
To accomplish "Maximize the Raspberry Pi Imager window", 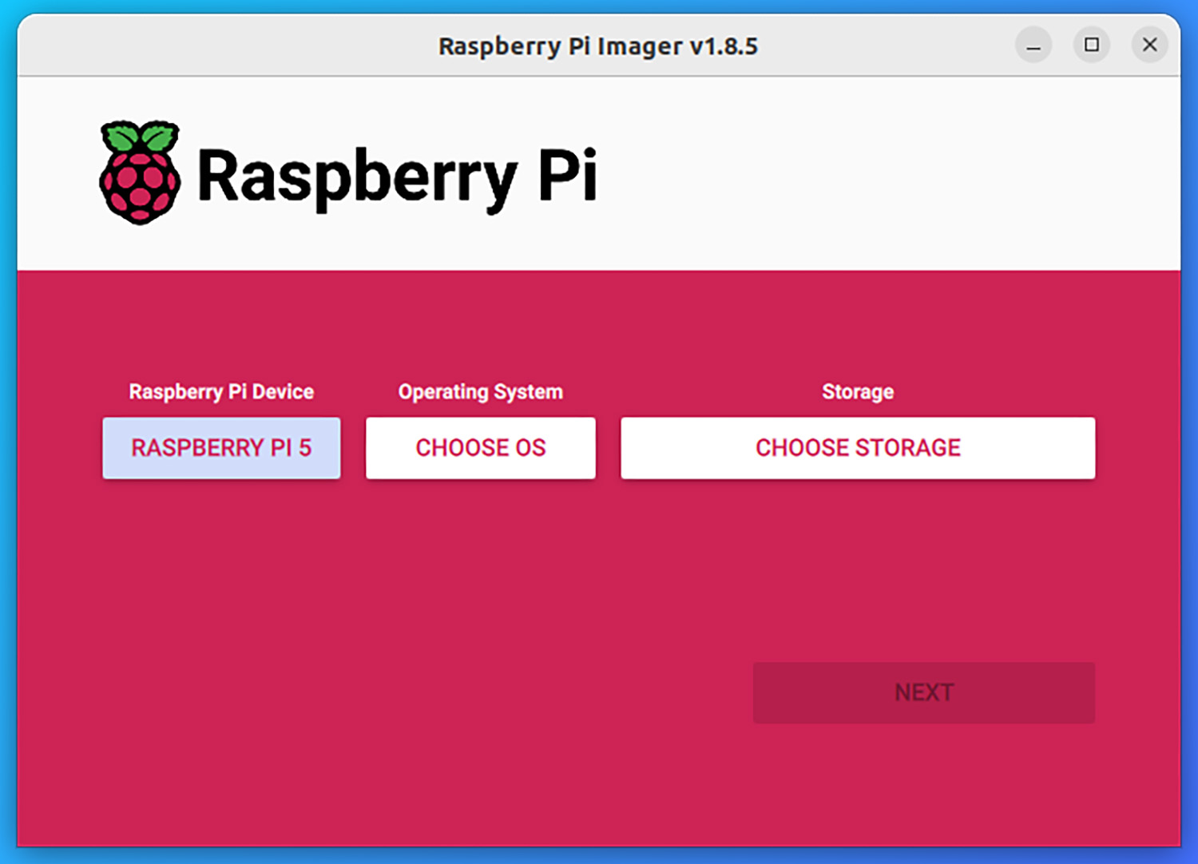I will pos(1092,46).
